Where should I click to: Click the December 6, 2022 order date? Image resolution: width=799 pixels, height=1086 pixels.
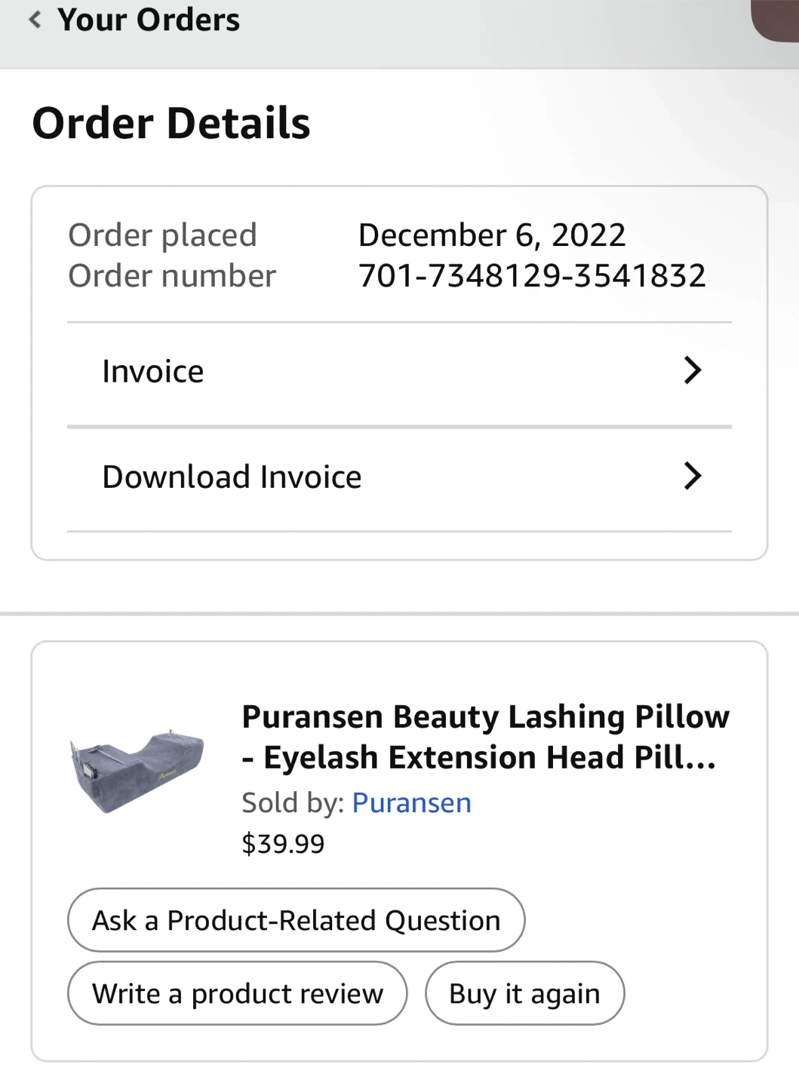point(492,235)
